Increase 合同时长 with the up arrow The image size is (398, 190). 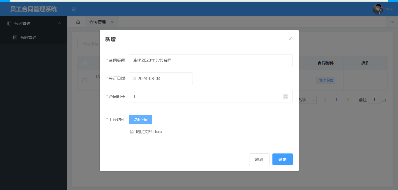[x=286, y=95]
